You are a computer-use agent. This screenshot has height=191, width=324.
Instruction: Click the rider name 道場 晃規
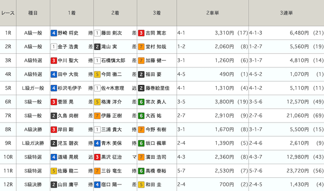coord(68,157)
